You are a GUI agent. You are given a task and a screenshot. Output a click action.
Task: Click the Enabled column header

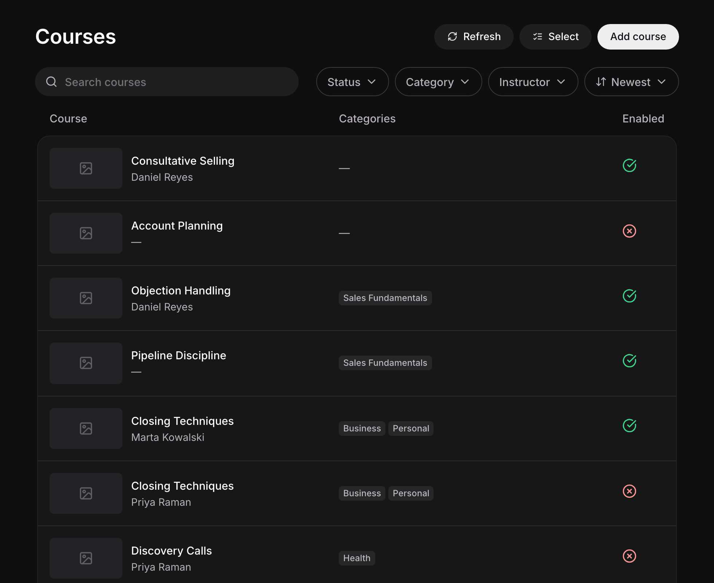tap(643, 118)
